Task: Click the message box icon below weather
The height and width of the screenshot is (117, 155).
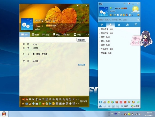Action: coord(138,15)
